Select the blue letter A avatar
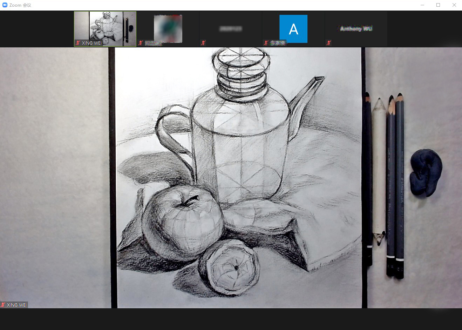Screen dimensions: 462x330 tap(293, 29)
